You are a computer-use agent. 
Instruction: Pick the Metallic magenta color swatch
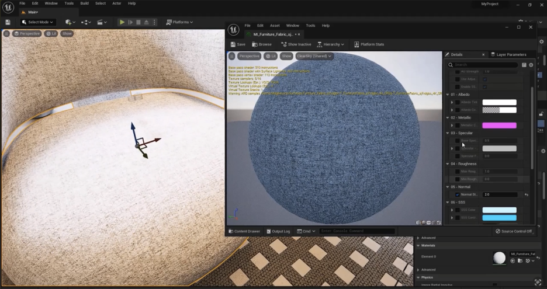click(x=499, y=126)
